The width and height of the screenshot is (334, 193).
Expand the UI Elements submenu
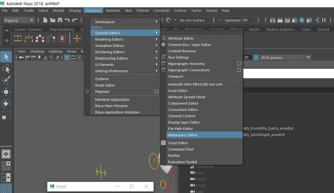click(x=125, y=64)
